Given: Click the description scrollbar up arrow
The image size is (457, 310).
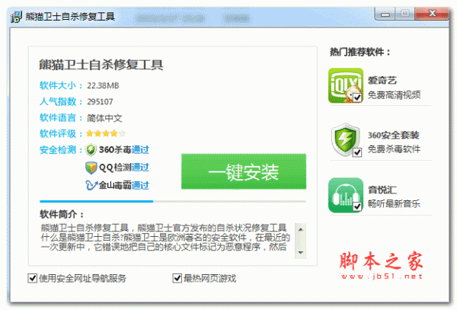Looking at the screenshot, I should (301, 229).
